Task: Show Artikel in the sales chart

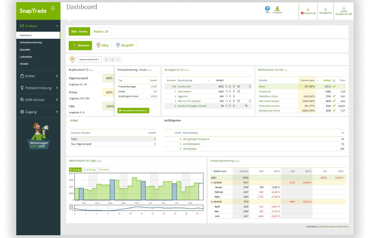Action: pos(103,169)
